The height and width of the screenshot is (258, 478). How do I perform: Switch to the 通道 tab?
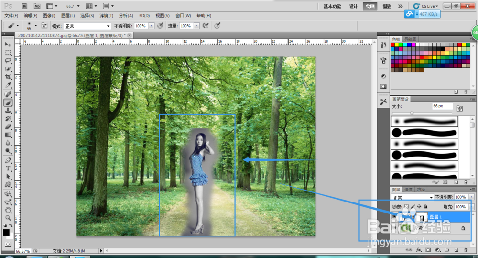click(x=408, y=189)
